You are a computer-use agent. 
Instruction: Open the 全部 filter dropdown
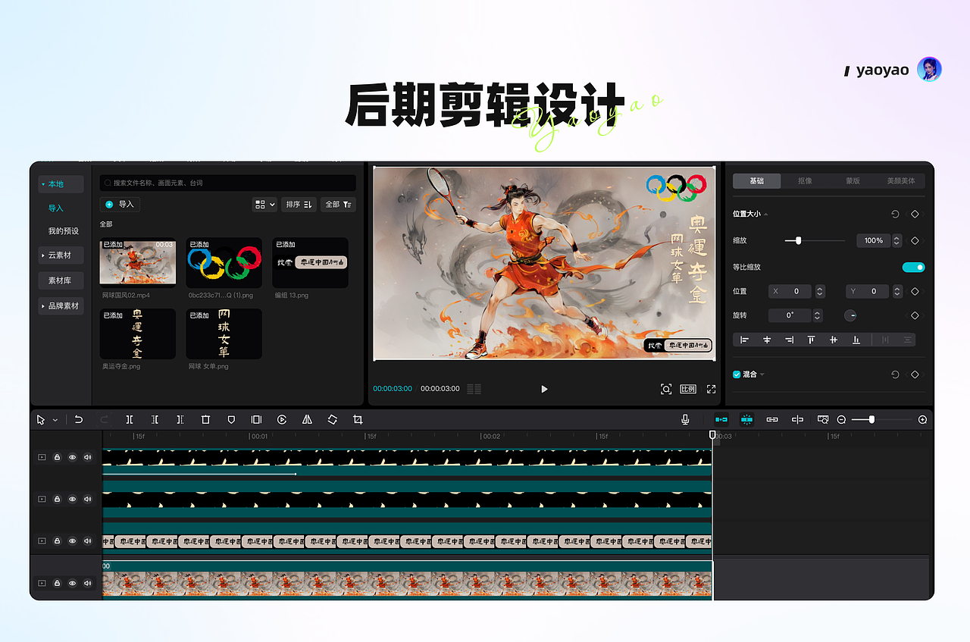point(338,204)
